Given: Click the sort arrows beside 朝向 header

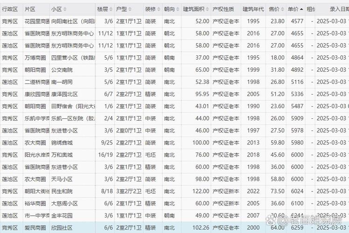Looking at the screenshot, I should (x=177, y=9).
